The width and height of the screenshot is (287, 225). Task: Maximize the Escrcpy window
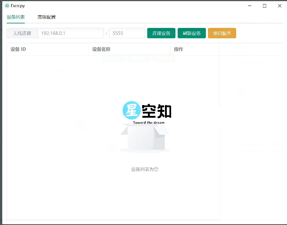click(x=264, y=6)
